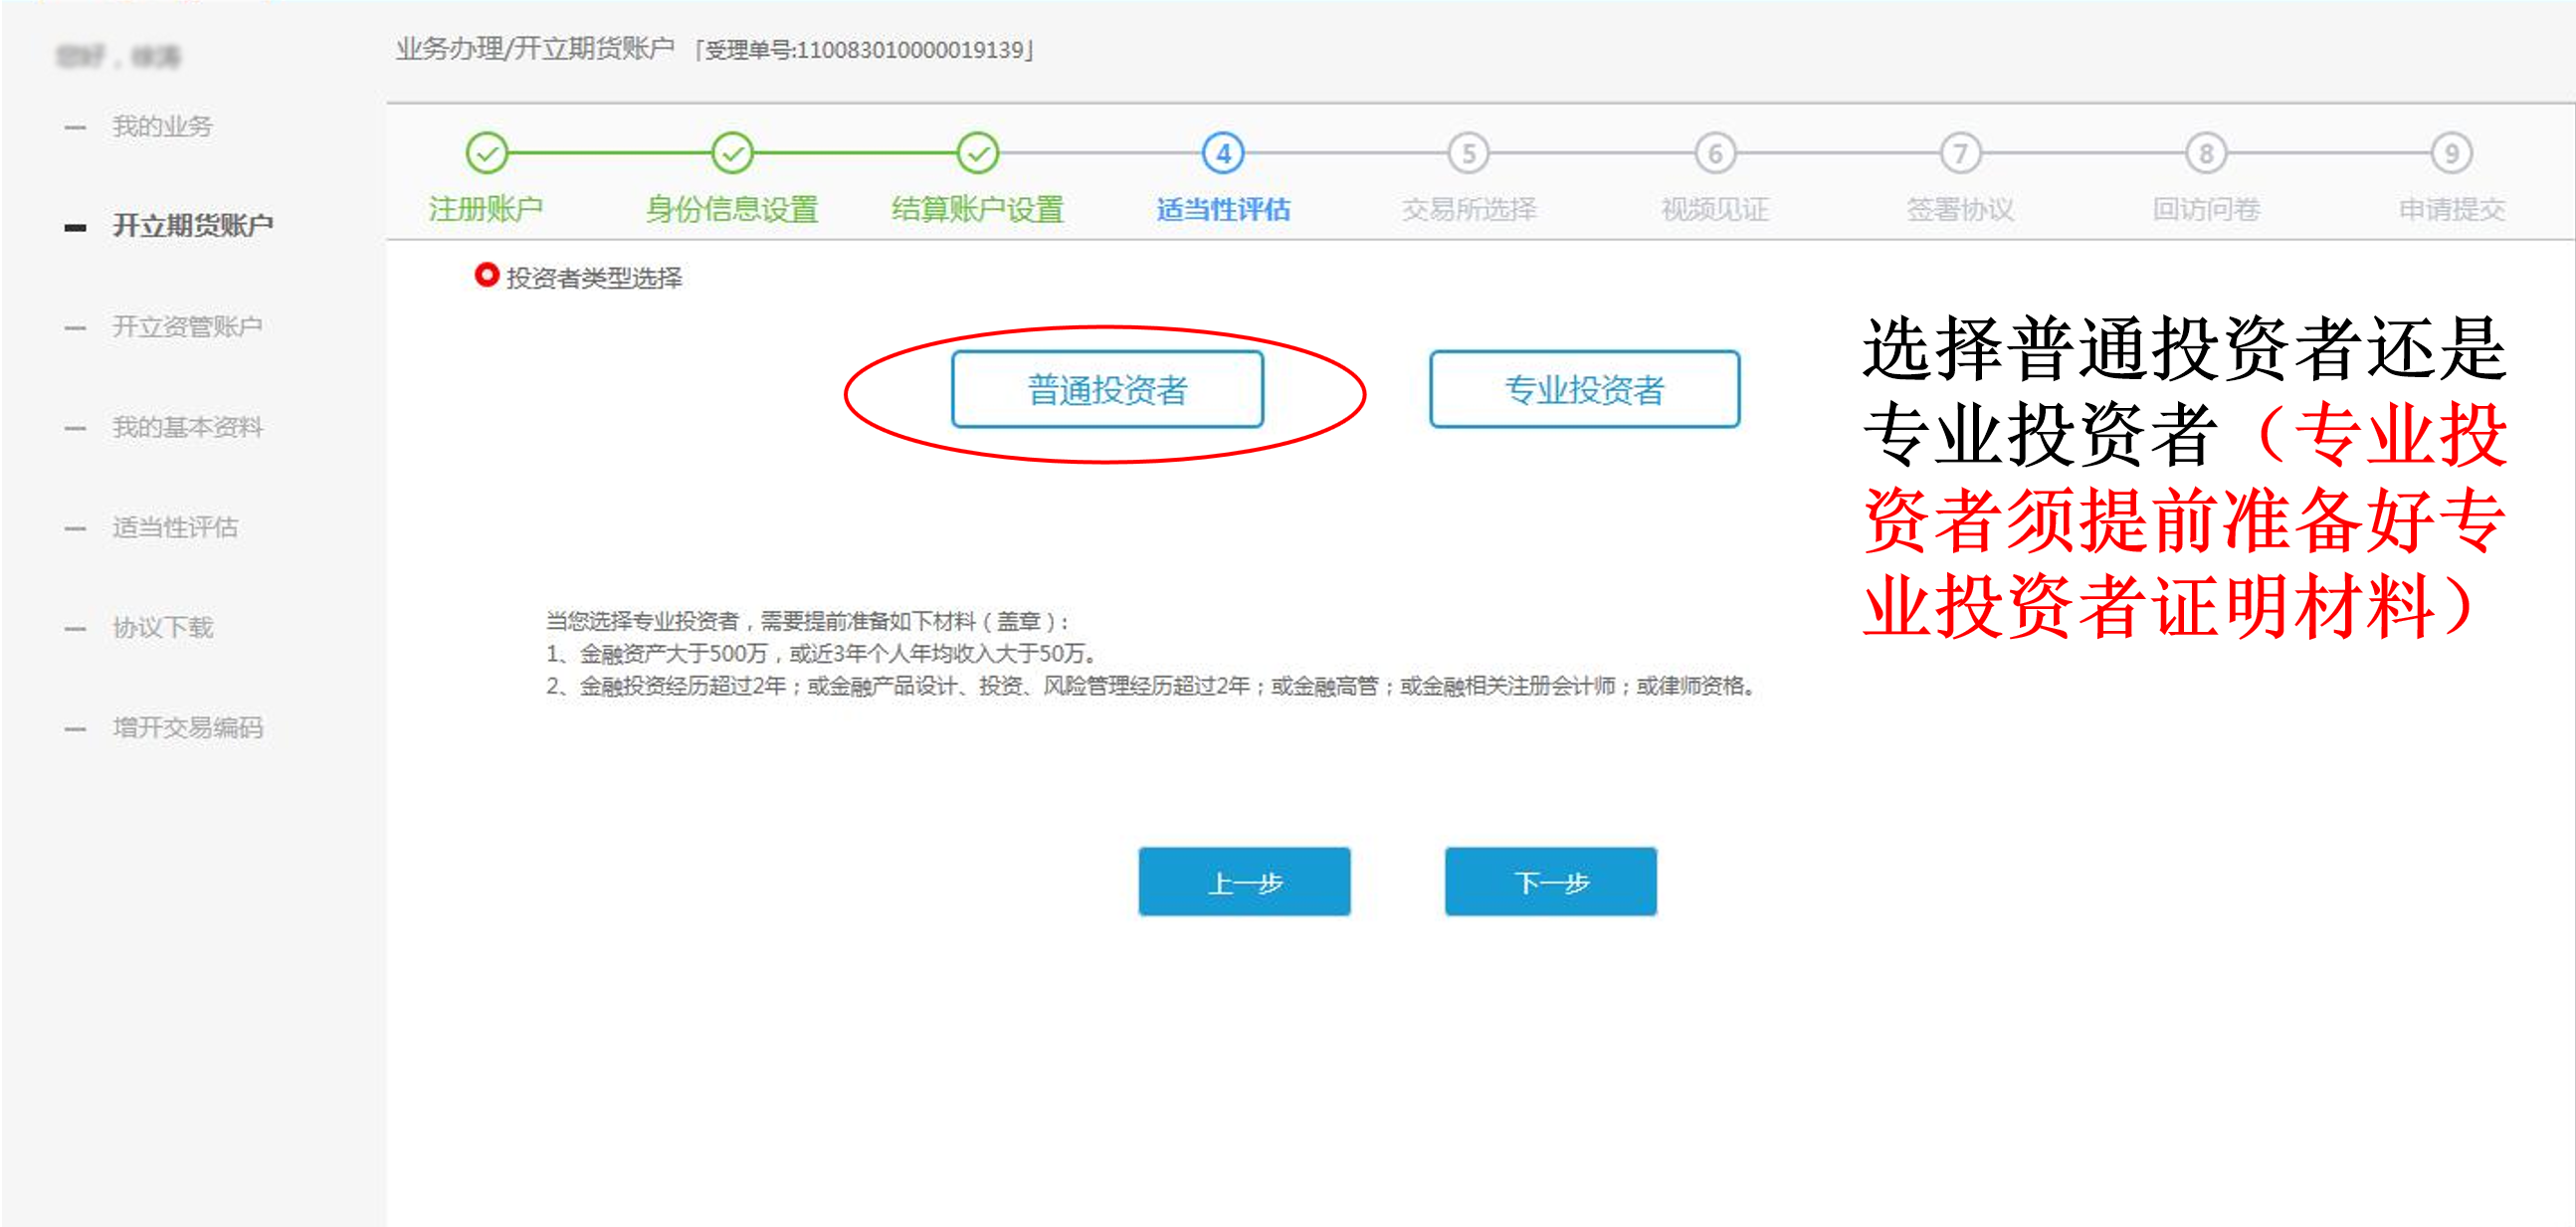Screen dimensions: 2576x1227
Task: Open 开立资管账户 in the left menu
Action: [187, 326]
